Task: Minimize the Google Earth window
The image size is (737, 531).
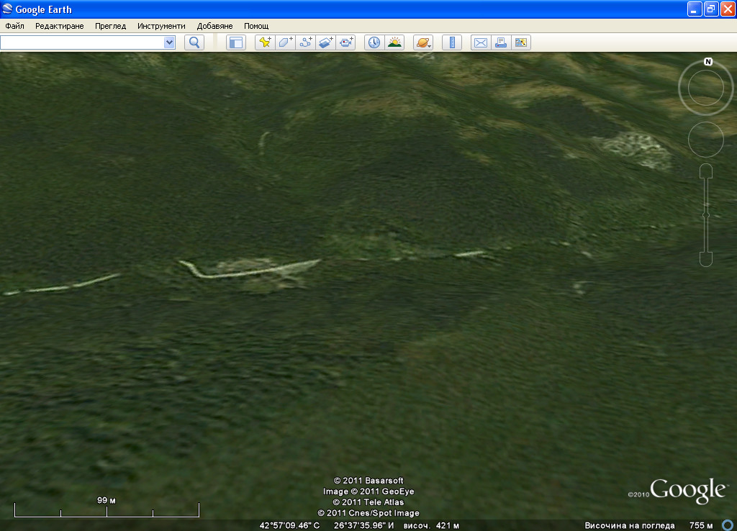Action: tap(695, 9)
